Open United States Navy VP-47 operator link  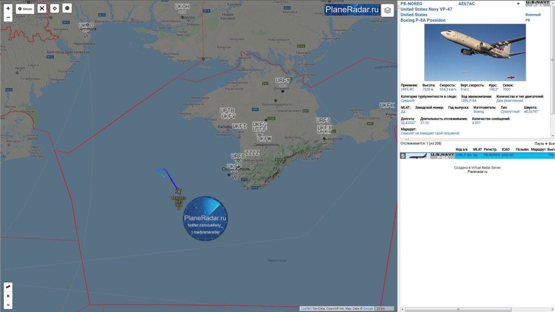coord(425,9)
